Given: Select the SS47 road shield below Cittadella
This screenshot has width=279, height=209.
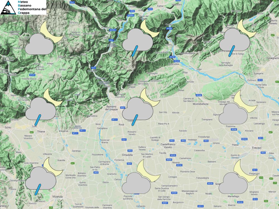Looking at the screenshot, I should 129,164.
